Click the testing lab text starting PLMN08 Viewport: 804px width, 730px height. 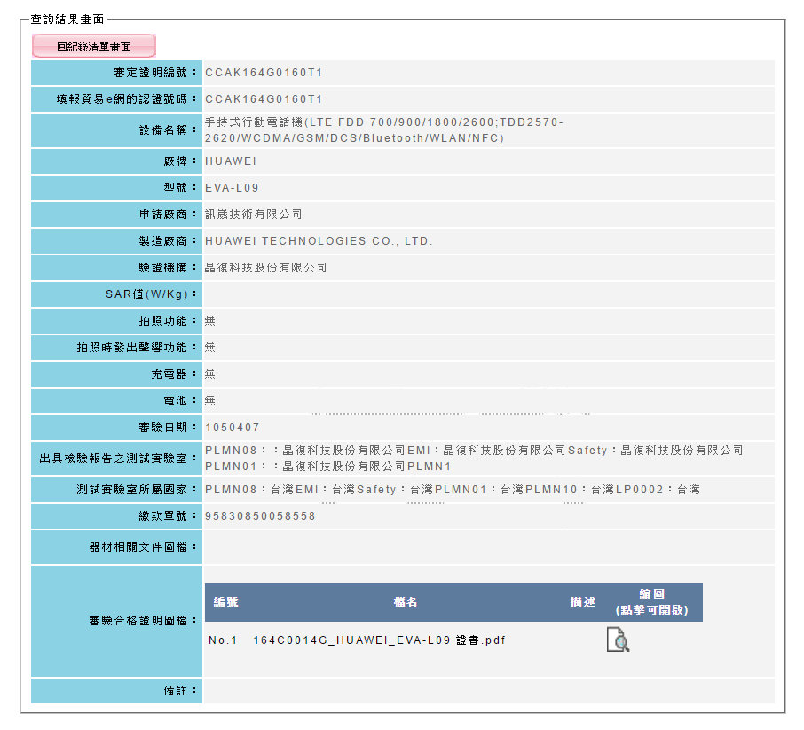(x=474, y=459)
